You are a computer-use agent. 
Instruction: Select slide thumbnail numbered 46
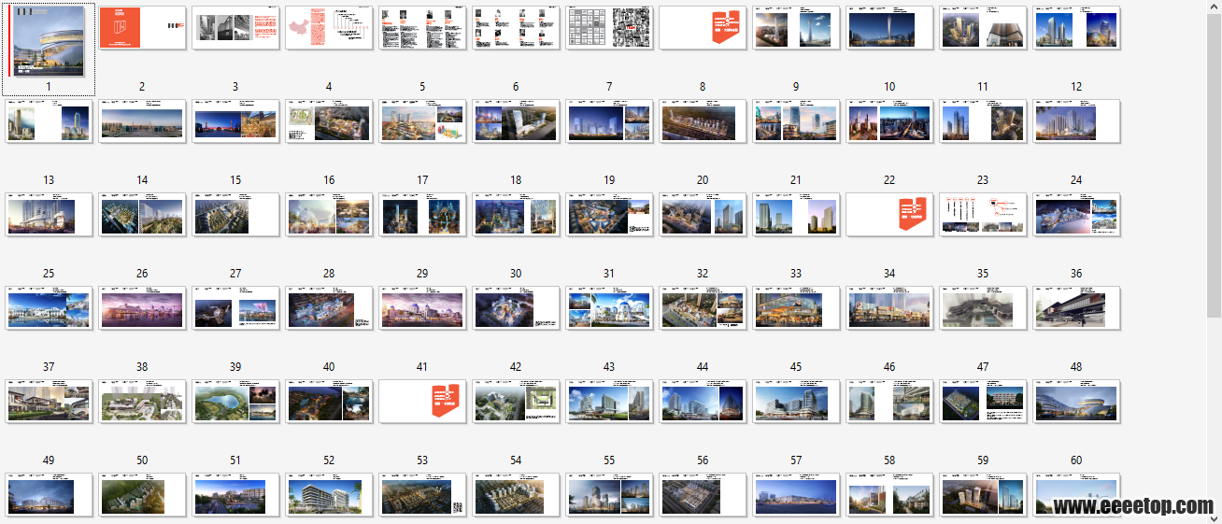click(889, 308)
